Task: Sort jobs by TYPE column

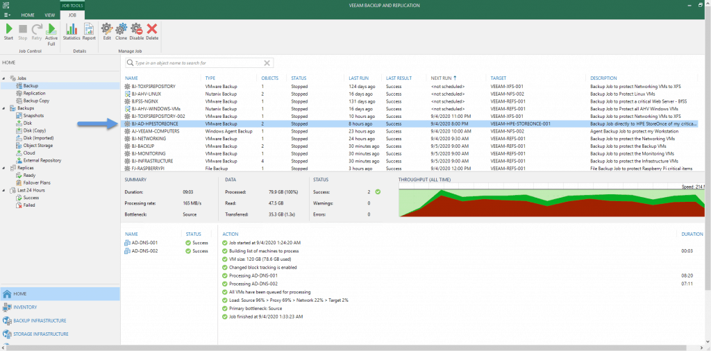Action: point(210,78)
